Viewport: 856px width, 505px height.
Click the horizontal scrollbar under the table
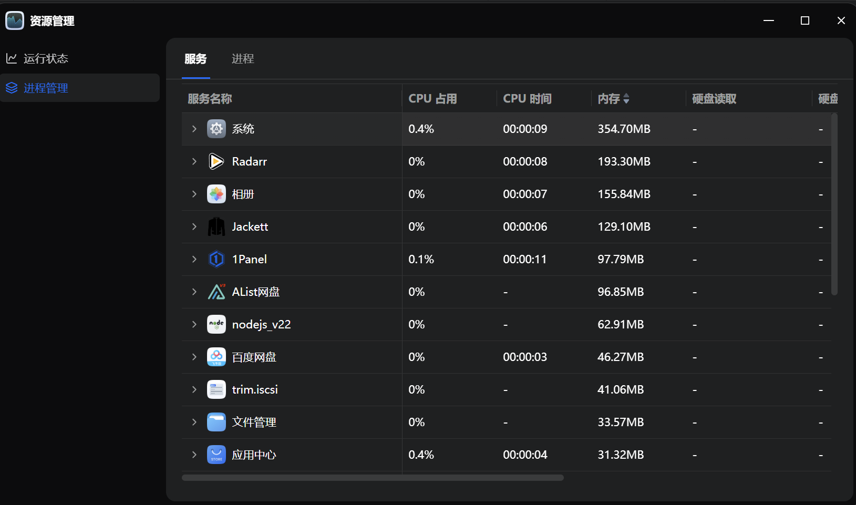pyautogui.click(x=373, y=478)
